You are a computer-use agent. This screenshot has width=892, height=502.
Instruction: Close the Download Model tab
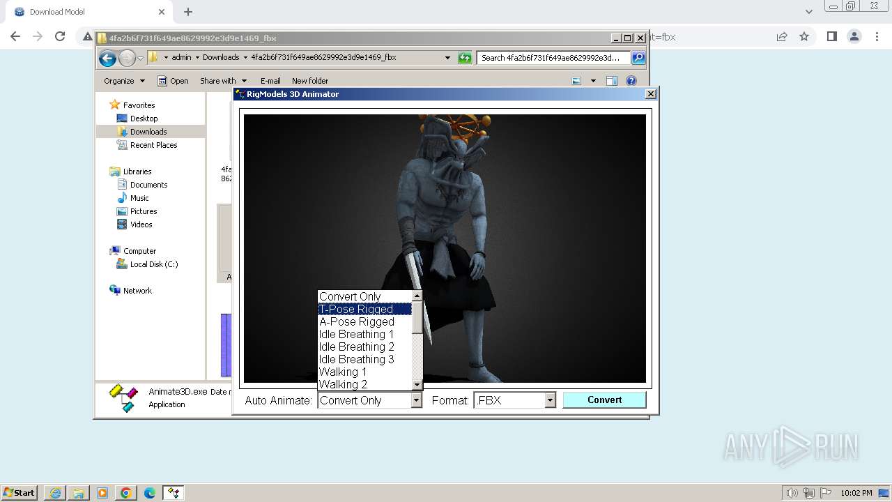pyautogui.click(x=162, y=12)
